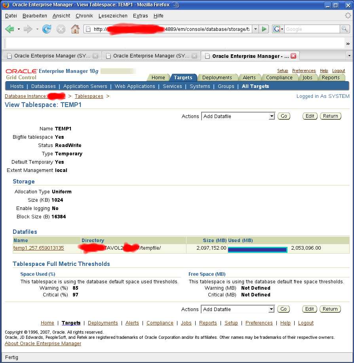The width and height of the screenshot is (354, 363).
Task: Open the Datei menu
Action: [x=11, y=16]
